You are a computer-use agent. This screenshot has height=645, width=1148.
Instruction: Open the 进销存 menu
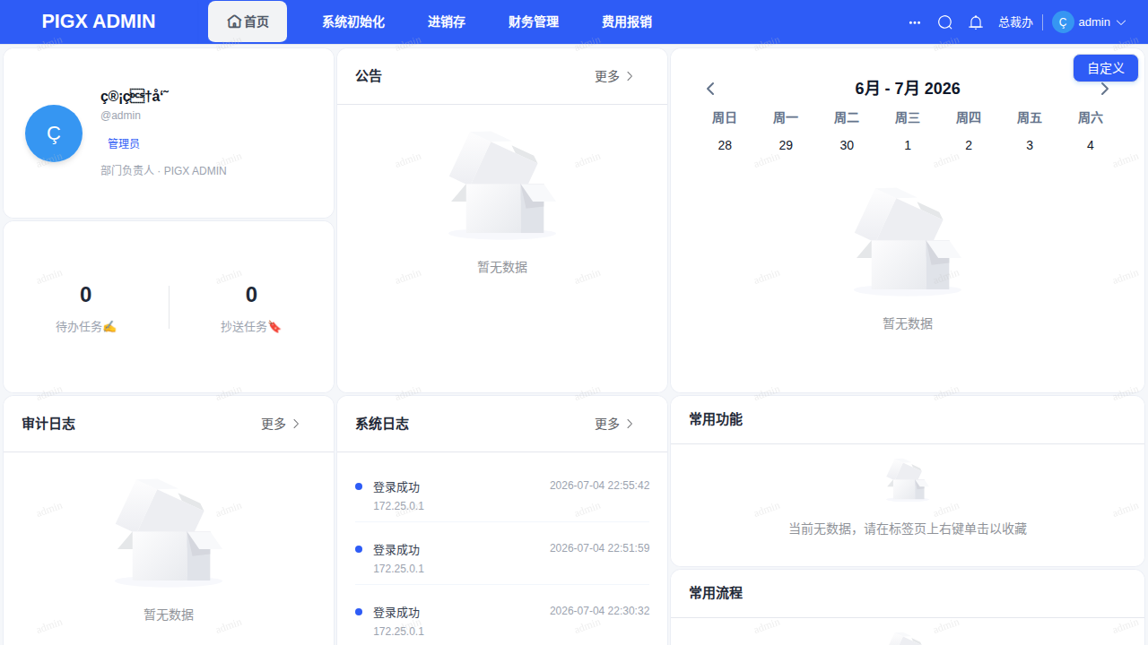pyautogui.click(x=447, y=21)
